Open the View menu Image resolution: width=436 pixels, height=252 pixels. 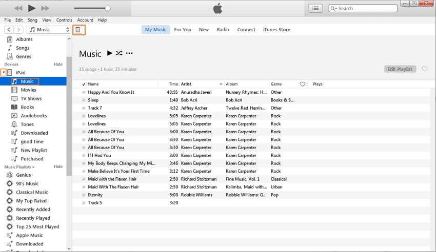[x=47, y=20]
